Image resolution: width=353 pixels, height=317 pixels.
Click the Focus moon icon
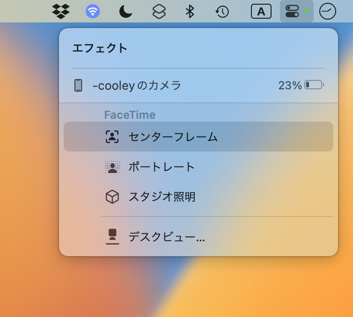pyautogui.click(x=125, y=12)
